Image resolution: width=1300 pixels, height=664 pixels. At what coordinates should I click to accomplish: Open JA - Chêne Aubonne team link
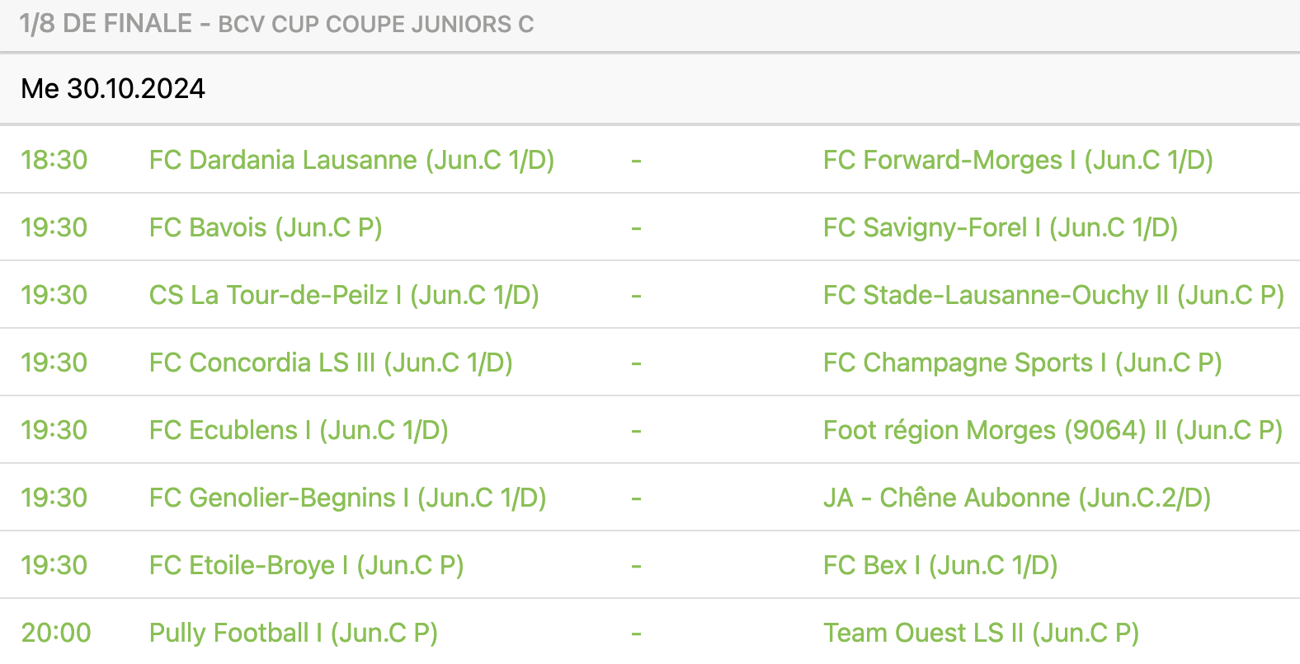click(x=1016, y=498)
